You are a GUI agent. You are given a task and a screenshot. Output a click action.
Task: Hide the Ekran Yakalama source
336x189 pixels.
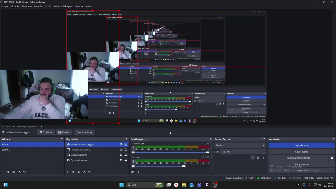(121, 155)
